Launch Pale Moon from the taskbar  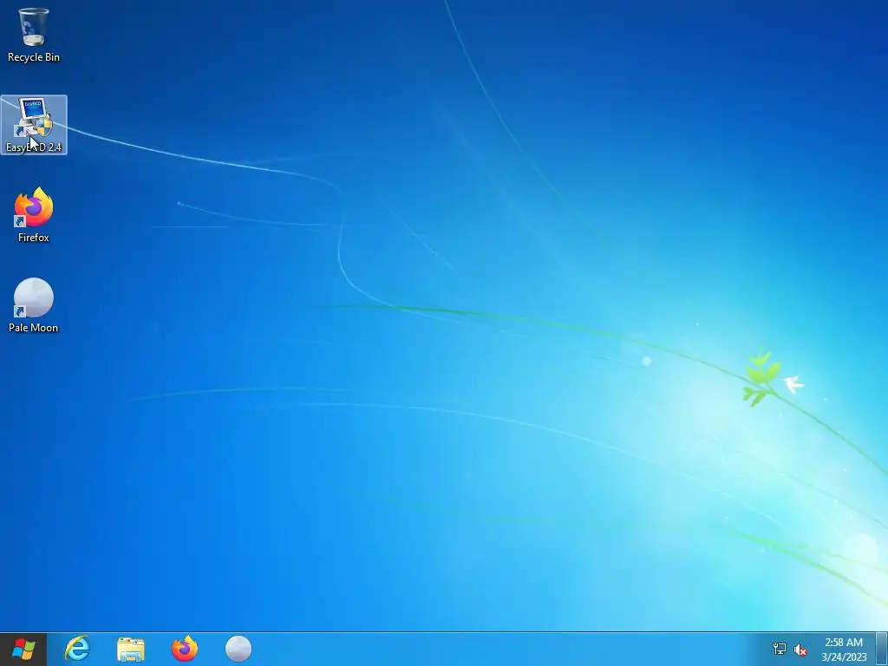click(x=238, y=649)
